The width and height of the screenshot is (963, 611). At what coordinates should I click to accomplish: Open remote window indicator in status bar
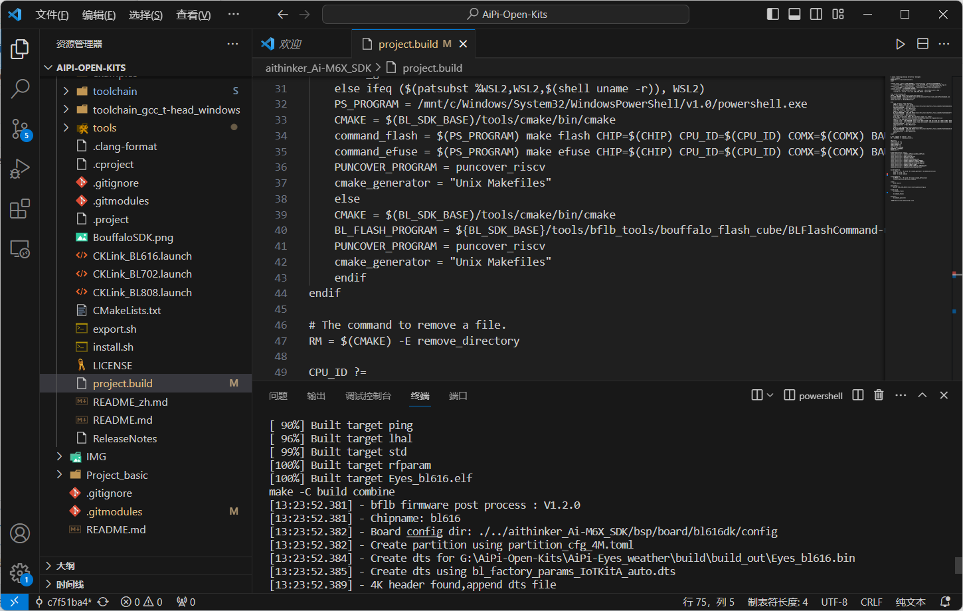point(14,602)
